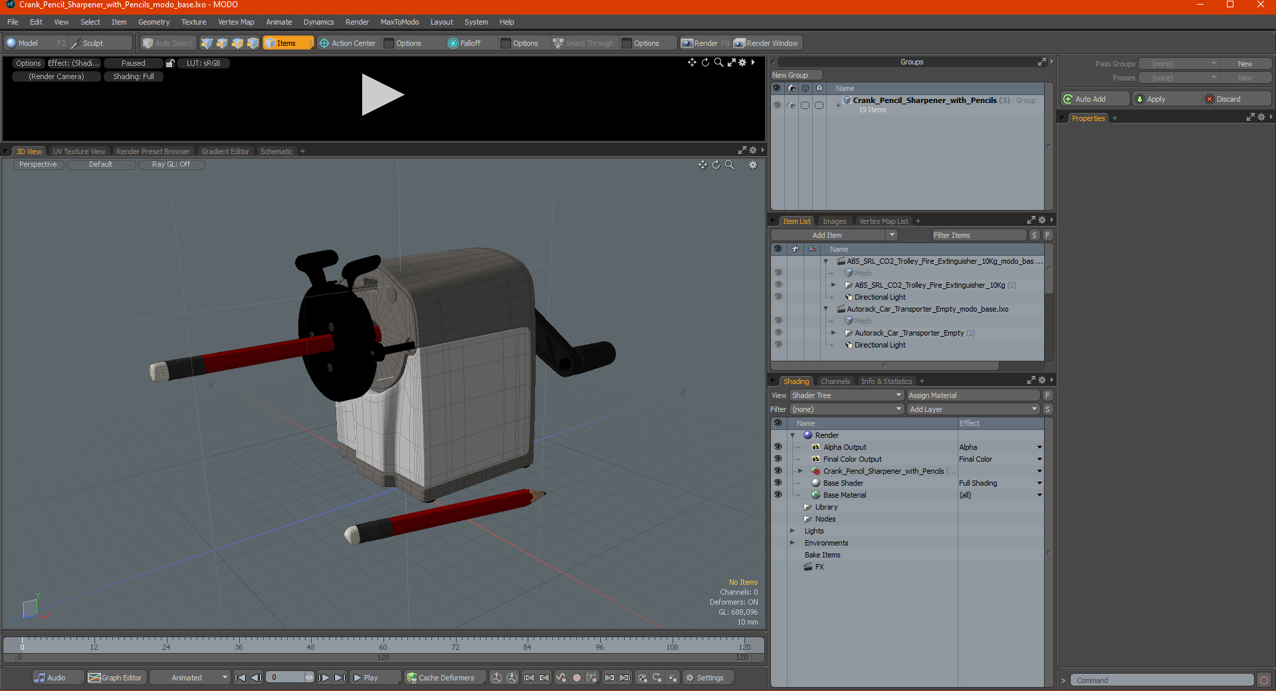The width and height of the screenshot is (1276, 691).
Task: Go to last frame
Action: pos(340,678)
